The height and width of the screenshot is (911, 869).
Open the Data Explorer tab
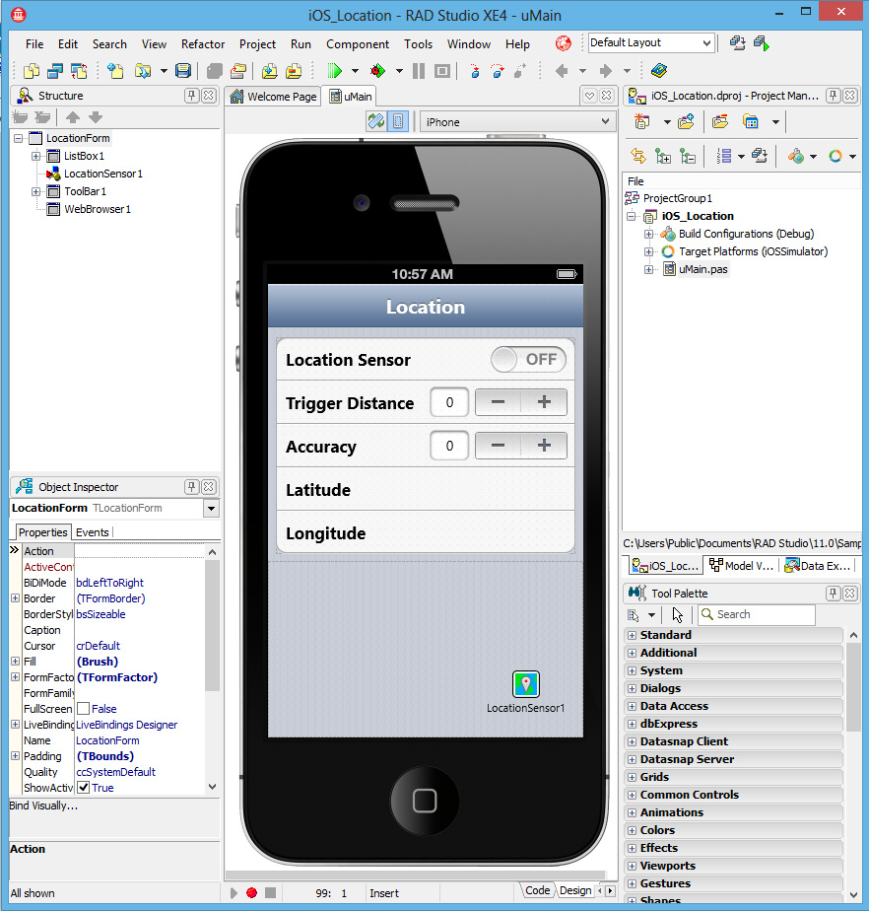click(818, 565)
